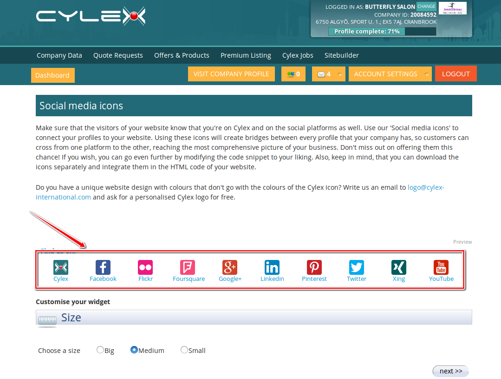This screenshot has height=379, width=501.
Task: Select the LinkedIn icon
Action: click(x=272, y=267)
